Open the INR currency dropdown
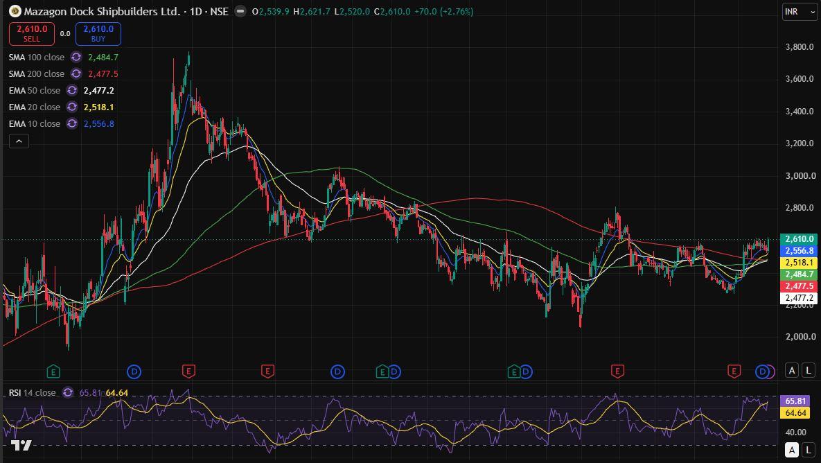The width and height of the screenshot is (821, 463). click(x=800, y=12)
